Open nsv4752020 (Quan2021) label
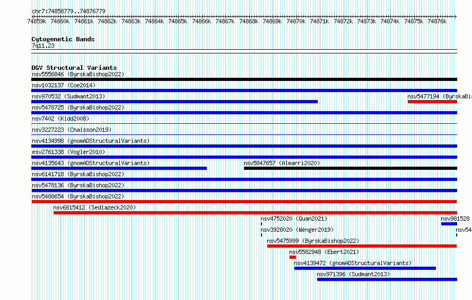 (294, 219)
